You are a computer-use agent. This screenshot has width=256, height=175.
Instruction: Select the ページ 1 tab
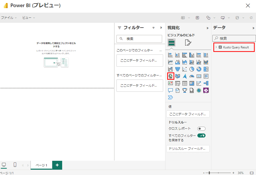pos(41,165)
